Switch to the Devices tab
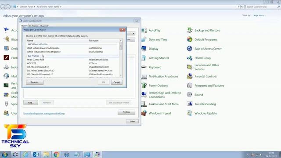The width and height of the screenshot is (281, 158). [x=24, y=26]
